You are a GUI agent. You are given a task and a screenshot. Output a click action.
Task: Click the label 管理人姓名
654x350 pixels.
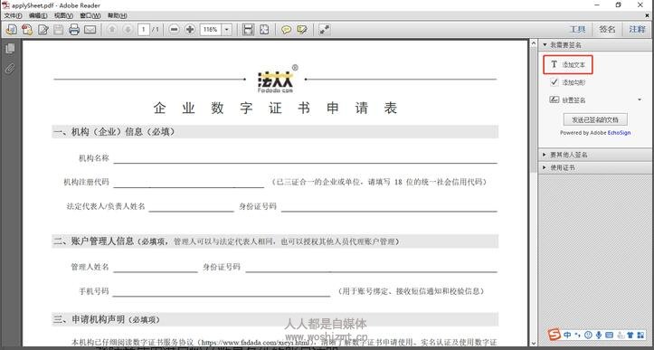coord(90,267)
